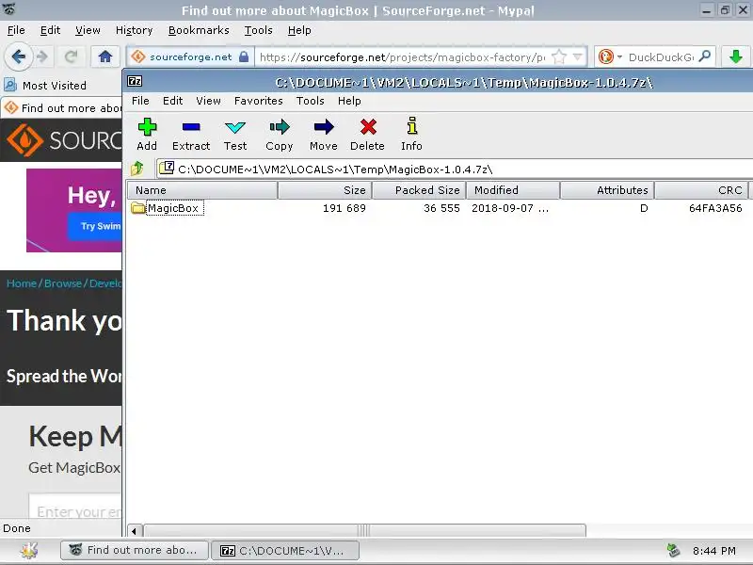Select the 'Find out more abo' browser tab
Viewport: 753px width, 565px height.
click(62, 107)
